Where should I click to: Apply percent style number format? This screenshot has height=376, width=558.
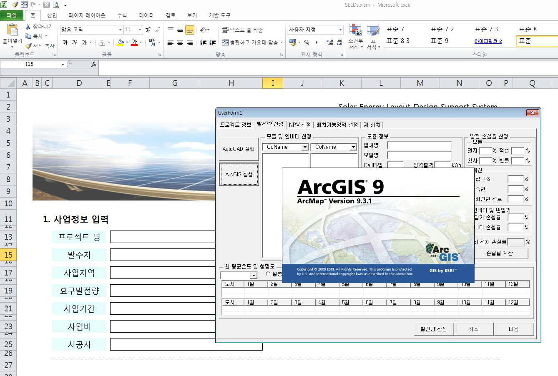click(307, 43)
